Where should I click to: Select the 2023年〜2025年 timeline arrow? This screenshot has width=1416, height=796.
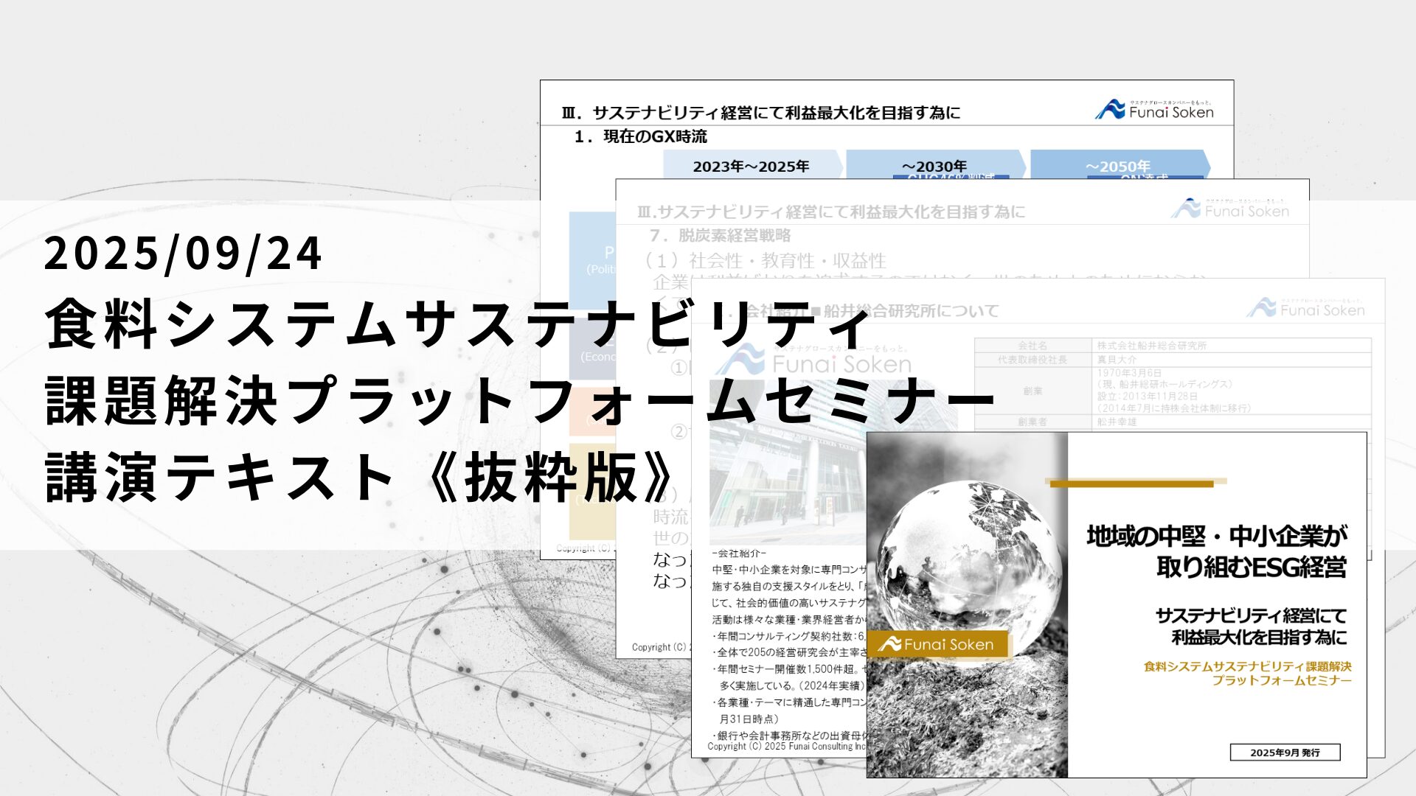(751, 166)
